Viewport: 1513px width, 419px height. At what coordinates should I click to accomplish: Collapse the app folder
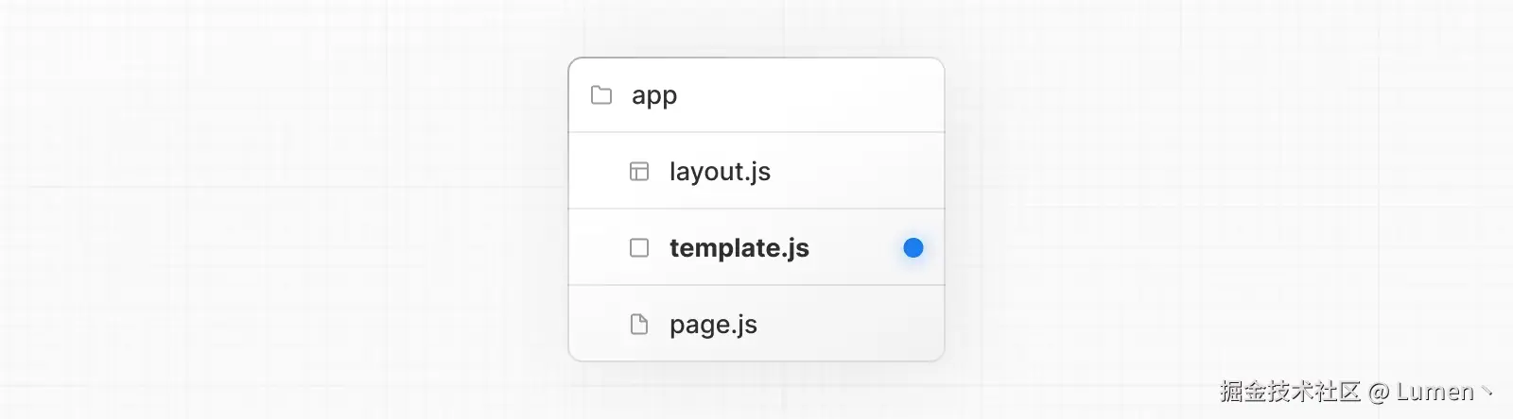pos(654,95)
